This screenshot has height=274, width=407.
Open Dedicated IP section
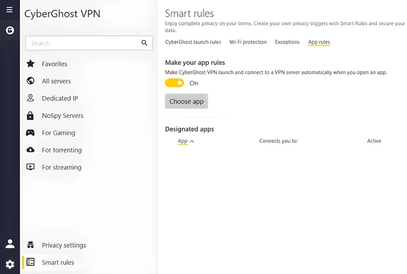(60, 98)
